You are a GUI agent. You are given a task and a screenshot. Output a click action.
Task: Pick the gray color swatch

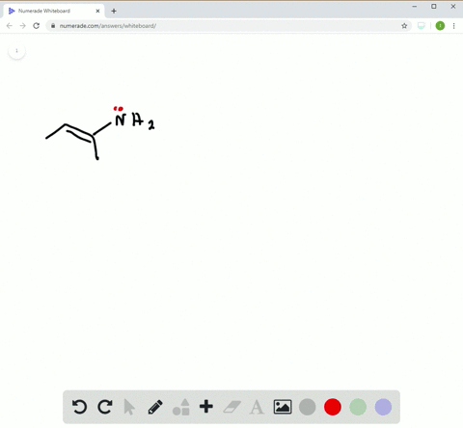(308, 407)
